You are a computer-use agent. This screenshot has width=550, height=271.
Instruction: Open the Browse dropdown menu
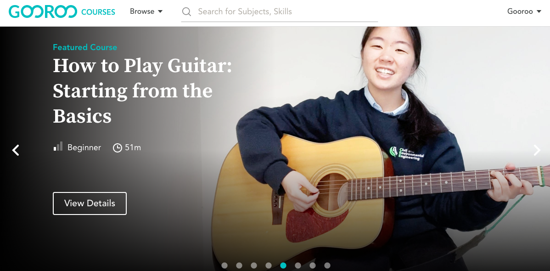(146, 11)
